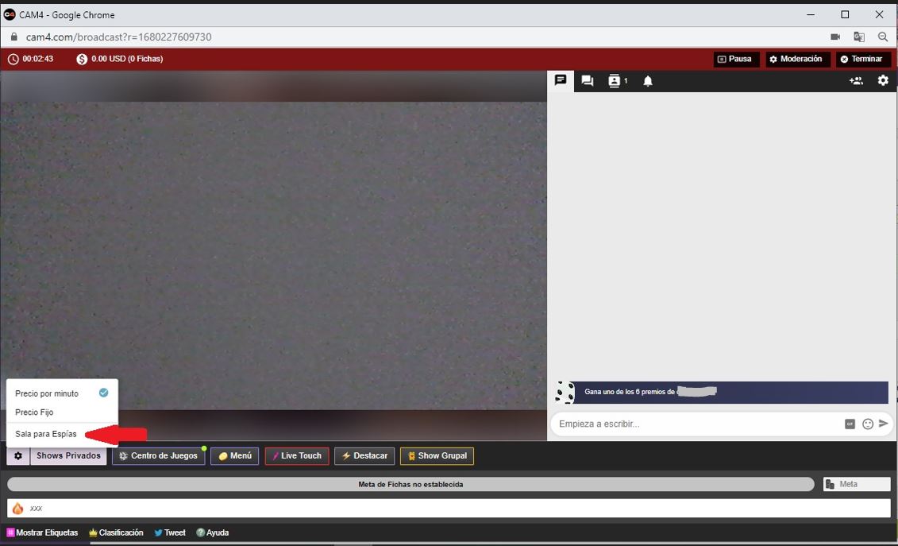The width and height of the screenshot is (898, 546).
Task: Click the Shows Privados button
Action: coord(68,456)
